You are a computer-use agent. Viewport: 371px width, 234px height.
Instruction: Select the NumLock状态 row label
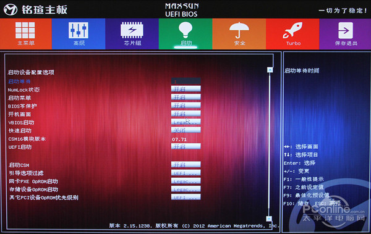point(23,90)
